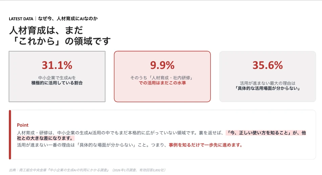Screen dimensions: 322x175
Task: Click the red vertical bar beside Point
Action: click(x=10, y=135)
